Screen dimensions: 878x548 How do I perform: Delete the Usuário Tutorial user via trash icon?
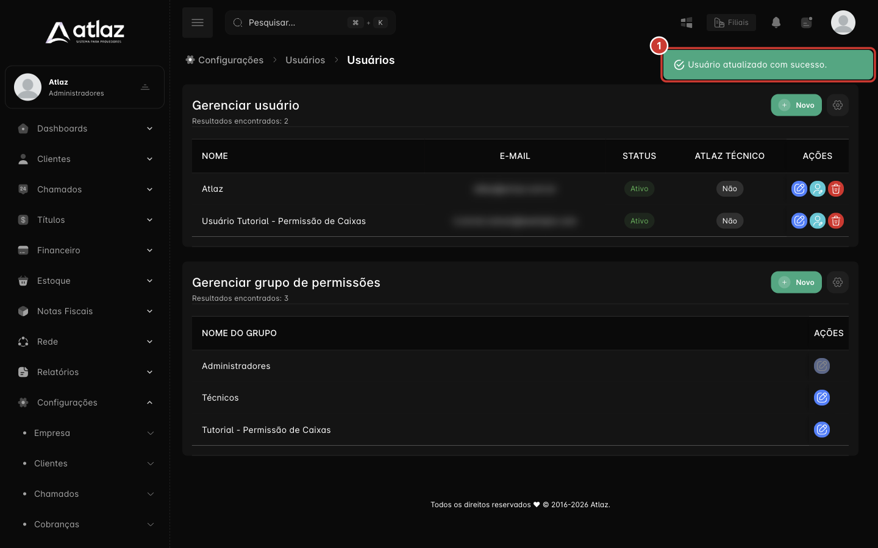point(836,220)
